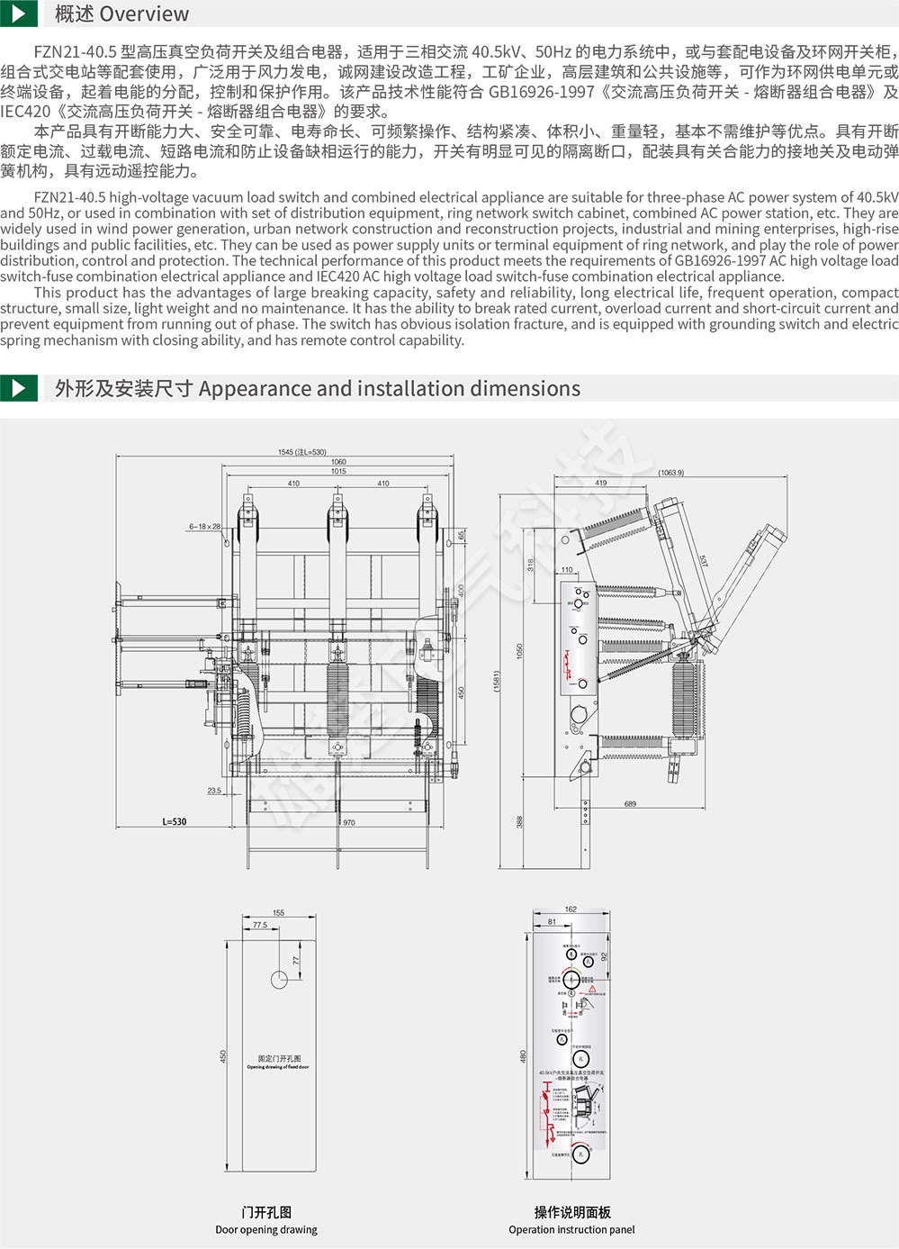899x1249 pixels.
Task: Click the circular hole in door drawing
Action: 280,980
